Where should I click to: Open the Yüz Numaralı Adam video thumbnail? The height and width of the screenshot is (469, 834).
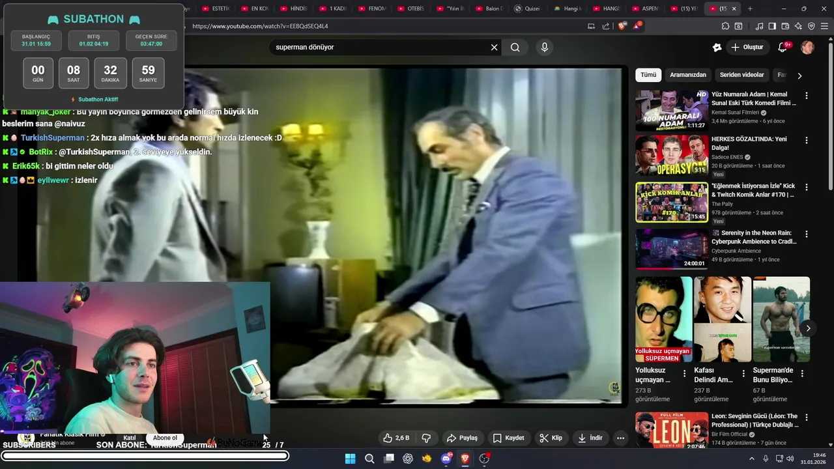coord(672,110)
